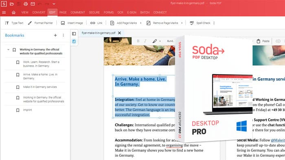Image resolution: width=285 pixels, height=160 pixels.
Task: Click the Print icon in title bar
Action: 26,4
